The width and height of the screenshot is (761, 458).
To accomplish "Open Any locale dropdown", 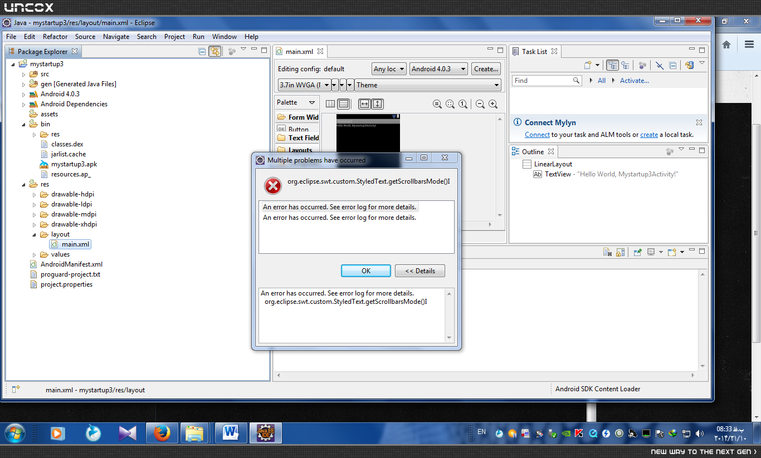I will [389, 69].
